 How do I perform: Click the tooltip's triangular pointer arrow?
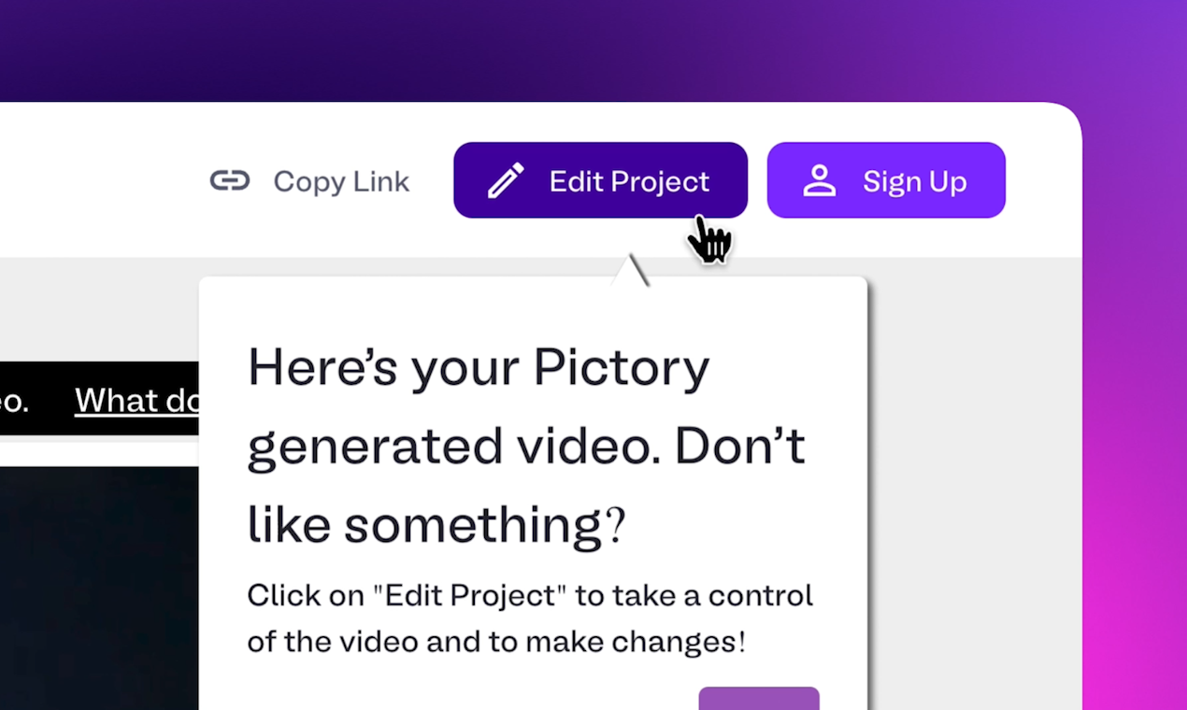point(631,269)
